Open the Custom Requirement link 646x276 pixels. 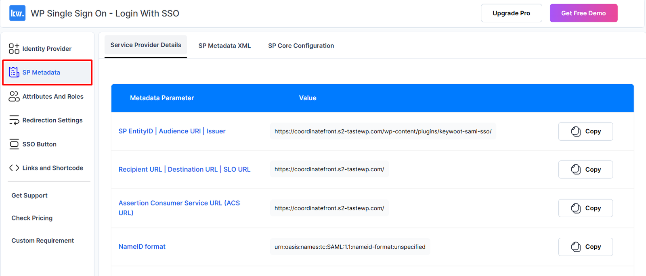42,241
